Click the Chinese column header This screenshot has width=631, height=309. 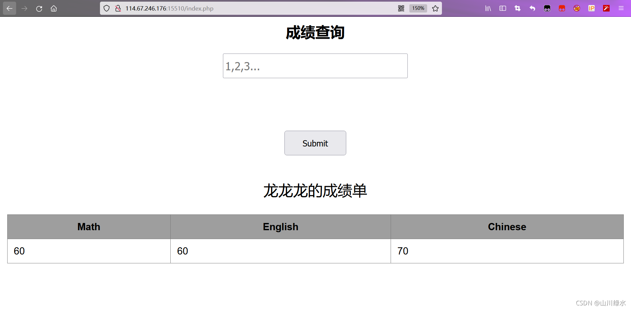[507, 227]
